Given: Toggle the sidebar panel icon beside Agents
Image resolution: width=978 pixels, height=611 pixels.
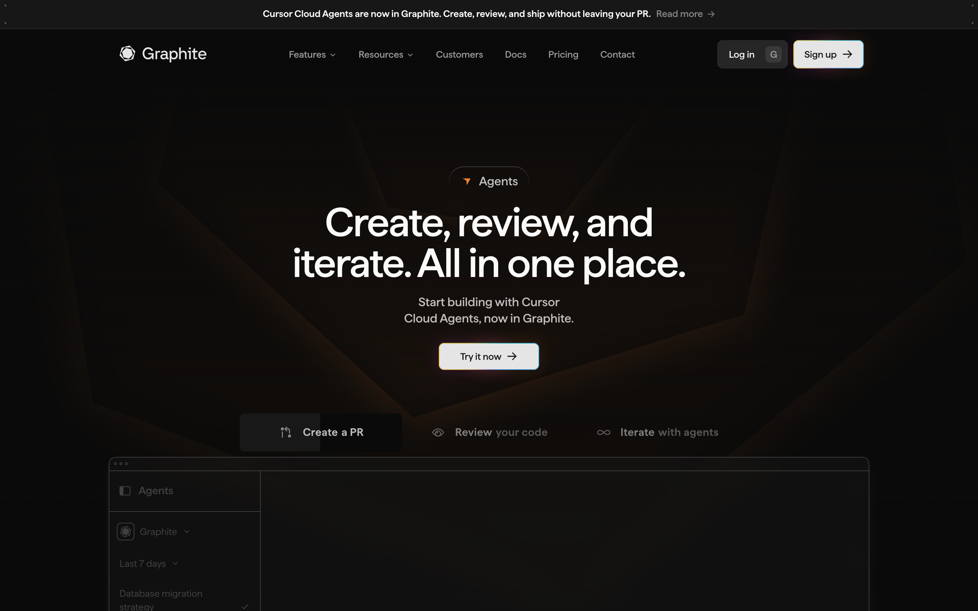Looking at the screenshot, I should pos(125,490).
